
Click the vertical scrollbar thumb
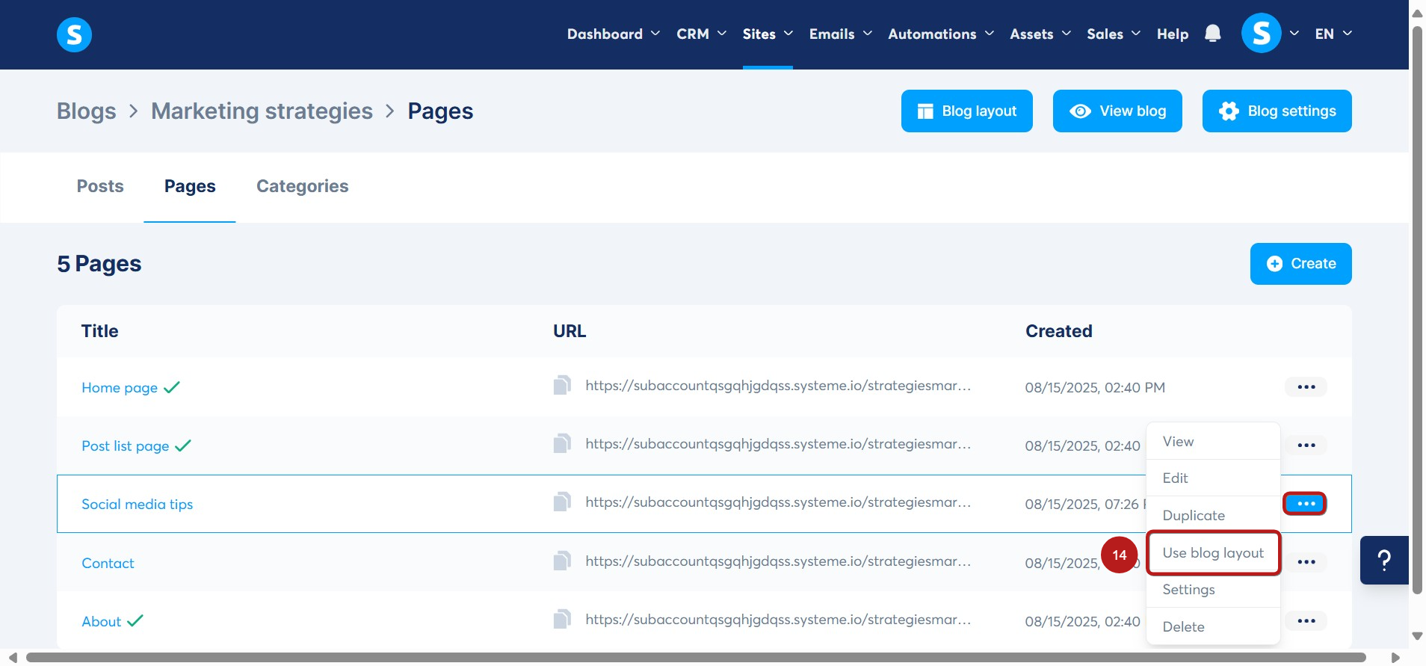point(1417,310)
